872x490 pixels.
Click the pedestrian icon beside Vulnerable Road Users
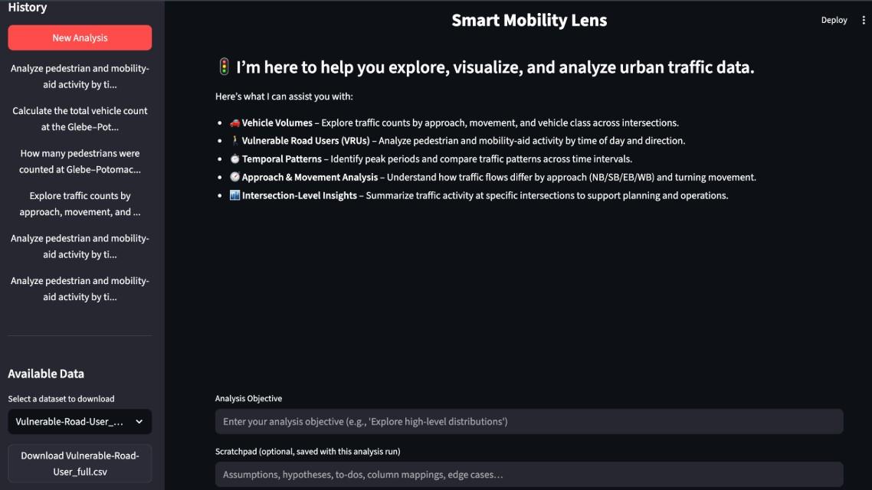pos(234,141)
